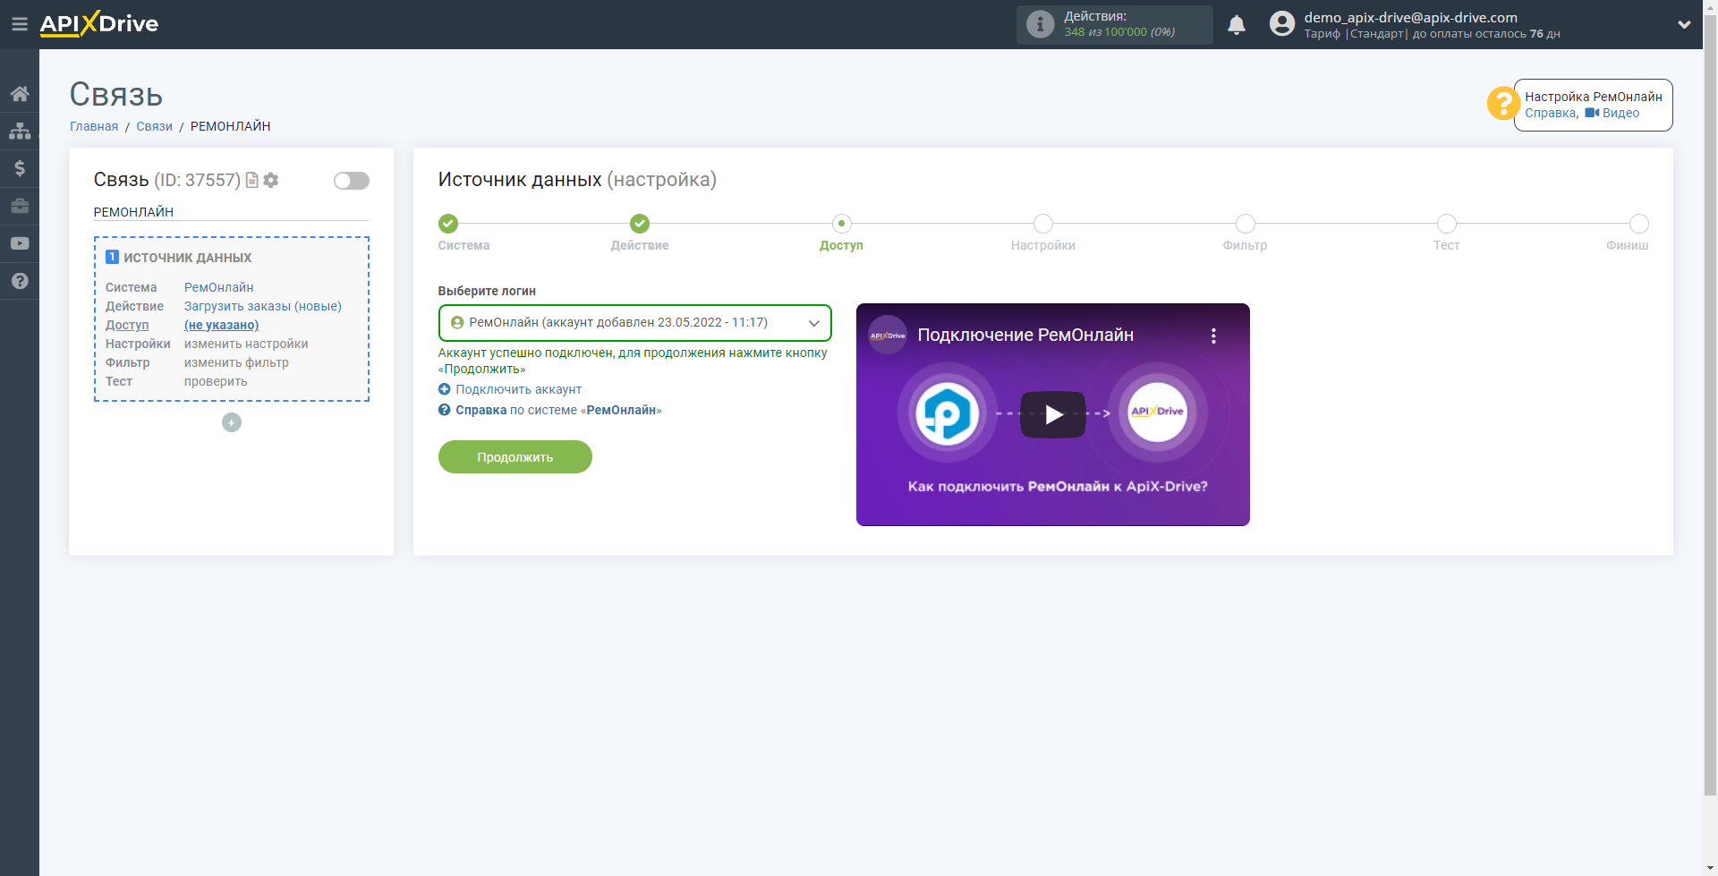
Task: Go to the Настройки step
Action: point(1043,224)
